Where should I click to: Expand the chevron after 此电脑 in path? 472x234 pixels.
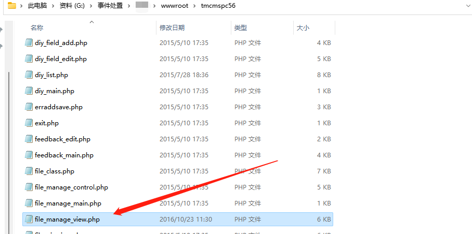pyautogui.click(x=54, y=6)
